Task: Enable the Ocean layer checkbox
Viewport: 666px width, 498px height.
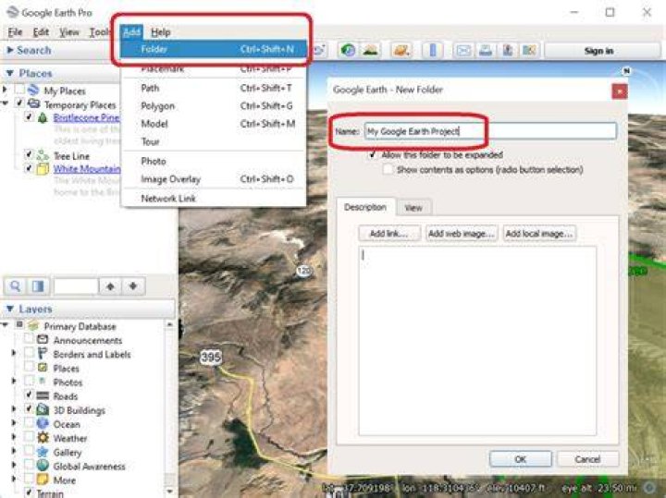Action: tap(29, 423)
